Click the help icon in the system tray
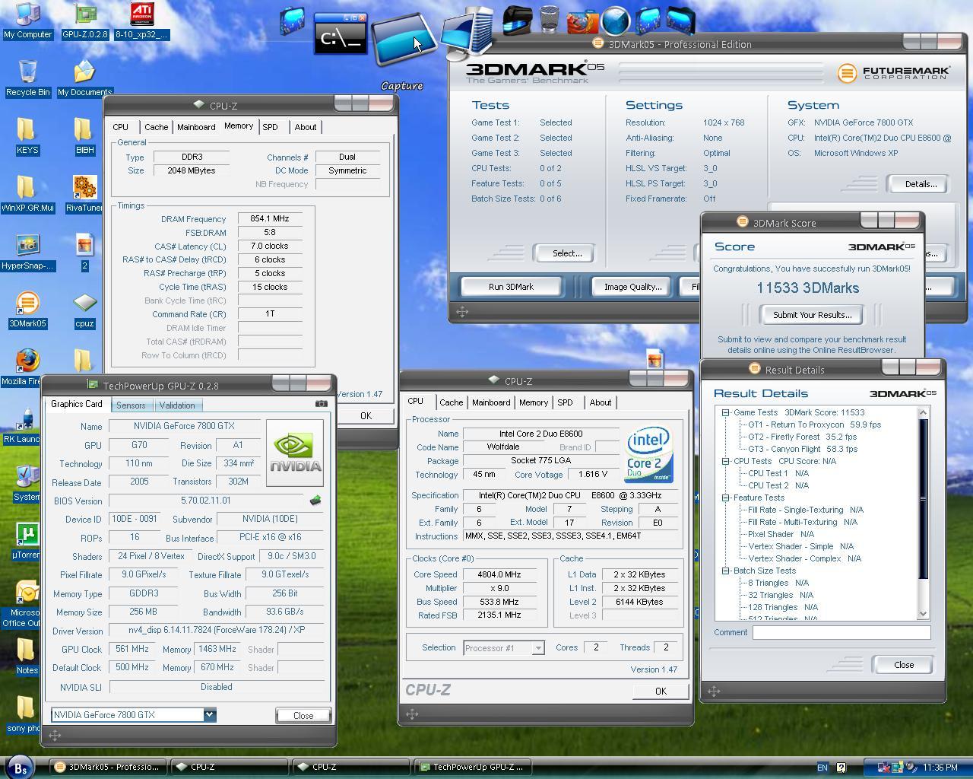 point(841,768)
